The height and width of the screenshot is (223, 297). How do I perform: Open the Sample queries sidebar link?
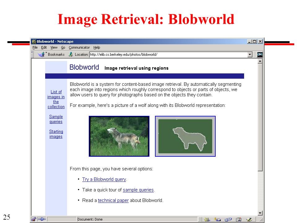point(56,119)
